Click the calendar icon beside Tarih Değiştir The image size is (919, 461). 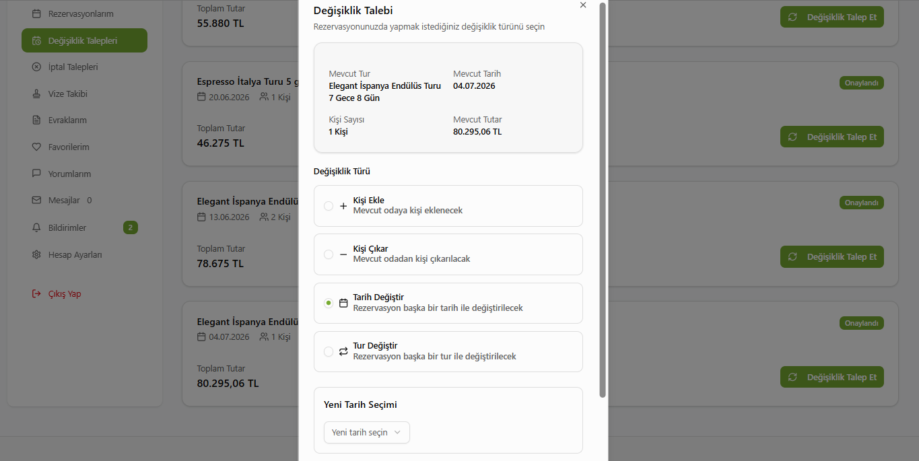[343, 303]
